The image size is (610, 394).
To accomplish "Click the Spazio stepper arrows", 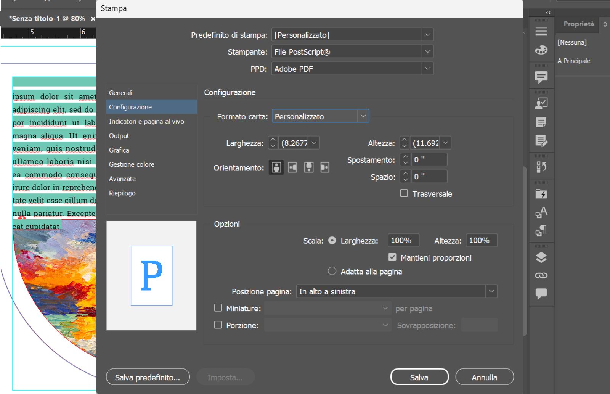I will click(405, 176).
